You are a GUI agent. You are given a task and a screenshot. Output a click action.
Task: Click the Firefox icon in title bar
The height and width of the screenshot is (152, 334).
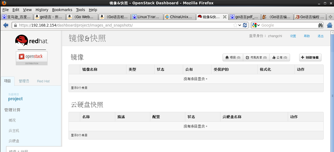(4, 3)
